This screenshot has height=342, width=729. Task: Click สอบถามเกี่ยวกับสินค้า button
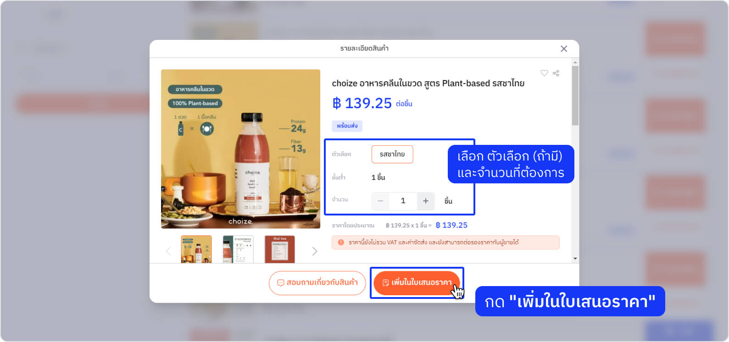pyautogui.click(x=317, y=283)
